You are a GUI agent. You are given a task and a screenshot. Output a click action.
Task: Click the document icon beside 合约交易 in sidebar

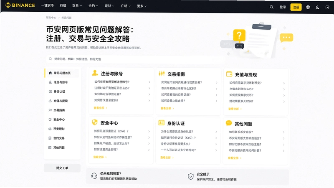50,138
